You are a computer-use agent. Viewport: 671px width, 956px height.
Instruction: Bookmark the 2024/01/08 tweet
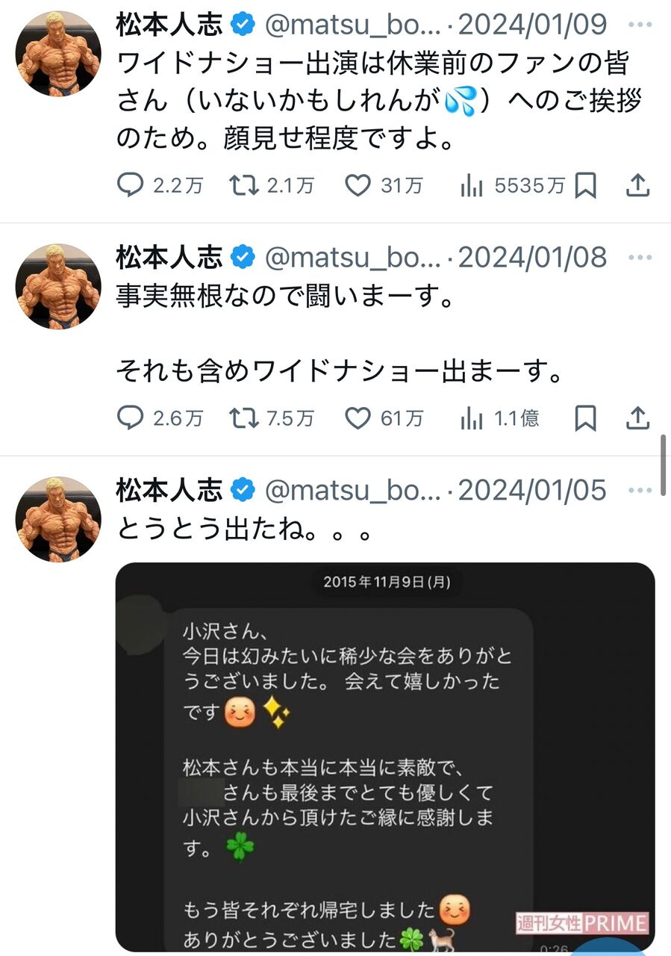[x=586, y=418]
